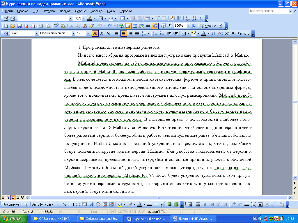Image resolution: width=298 pixels, height=223 pixels.
Task: Type in Введите вопрос help box
Action: coord(269,11)
